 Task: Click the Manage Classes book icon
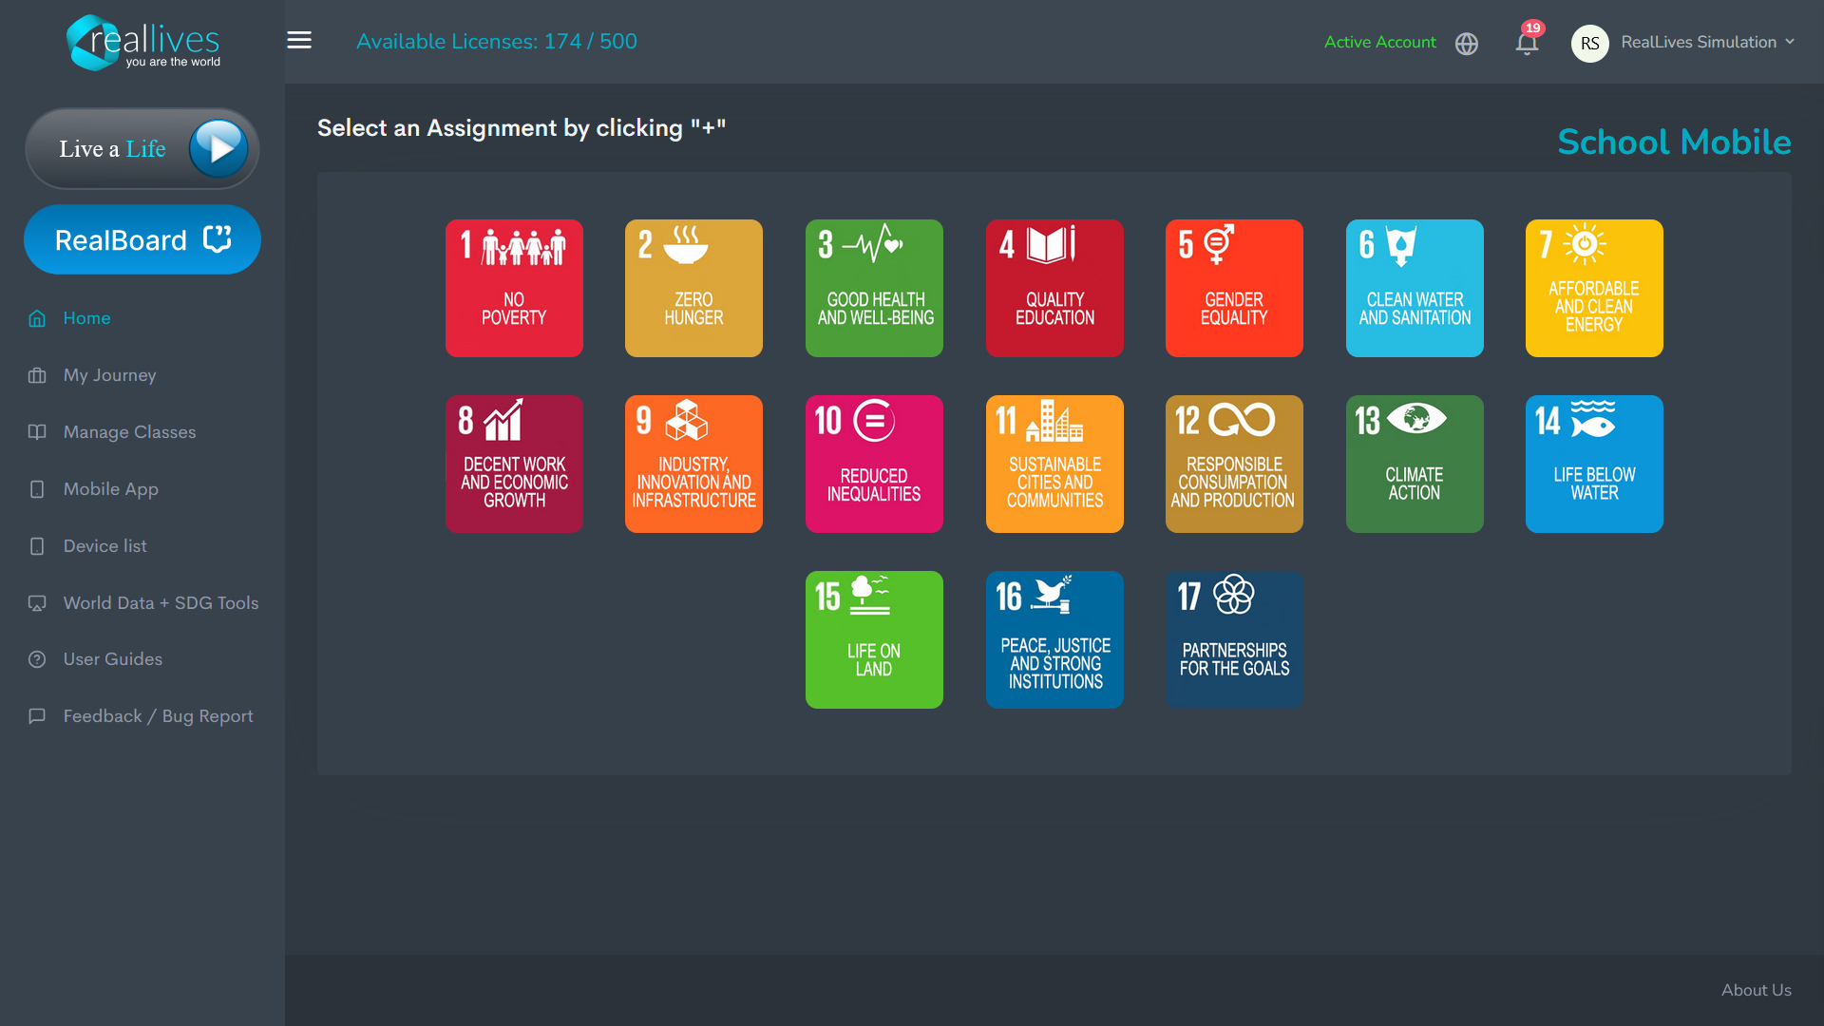(x=37, y=432)
